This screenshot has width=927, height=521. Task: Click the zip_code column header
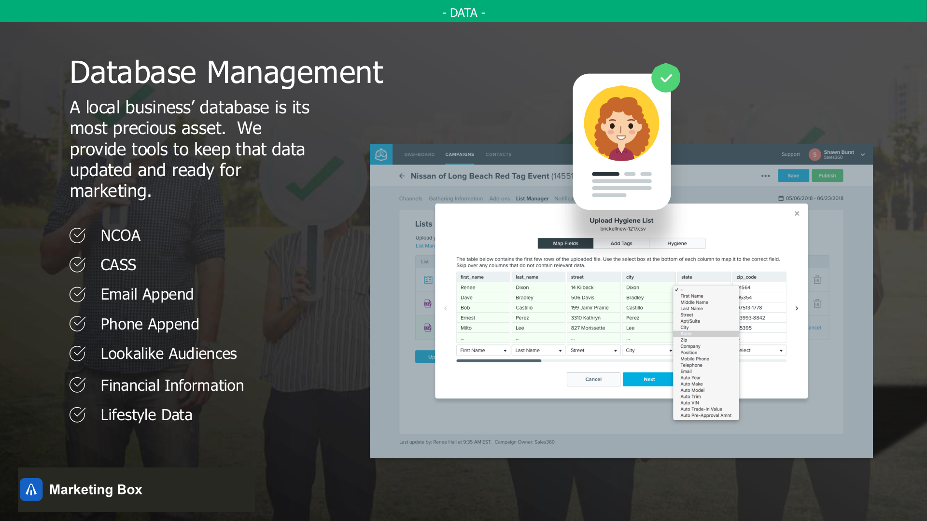tap(759, 277)
